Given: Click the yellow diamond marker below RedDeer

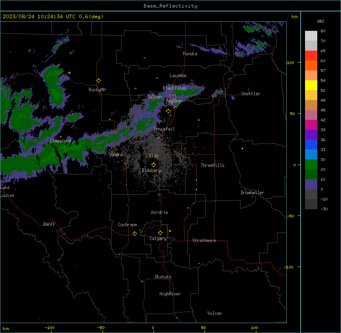Looking at the screenshot, I should coord(169,111).
